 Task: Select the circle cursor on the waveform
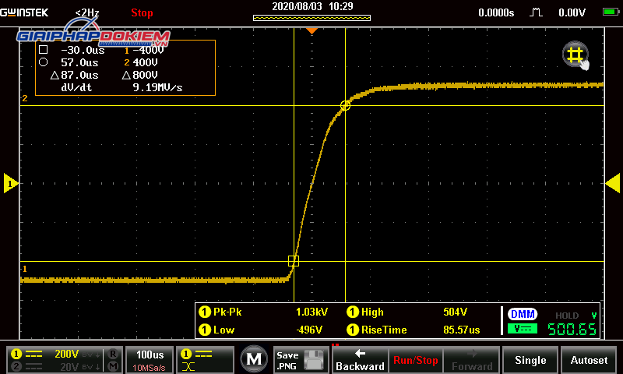coord(345,105)
